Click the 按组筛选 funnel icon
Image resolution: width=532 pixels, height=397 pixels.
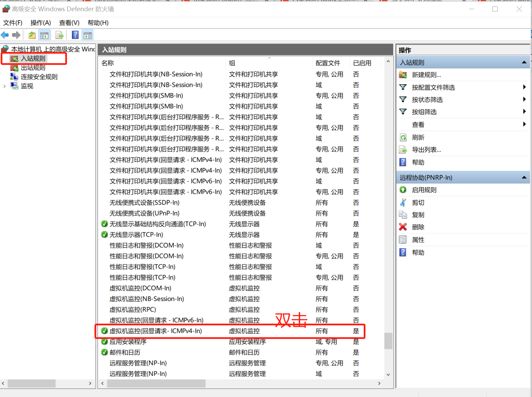coord(403,112)
